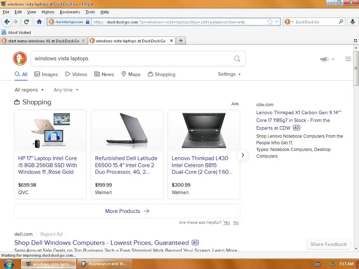Viewport: 359px width, 269px height.
Task: Reload the current page
Action: (x=26, y=22)
